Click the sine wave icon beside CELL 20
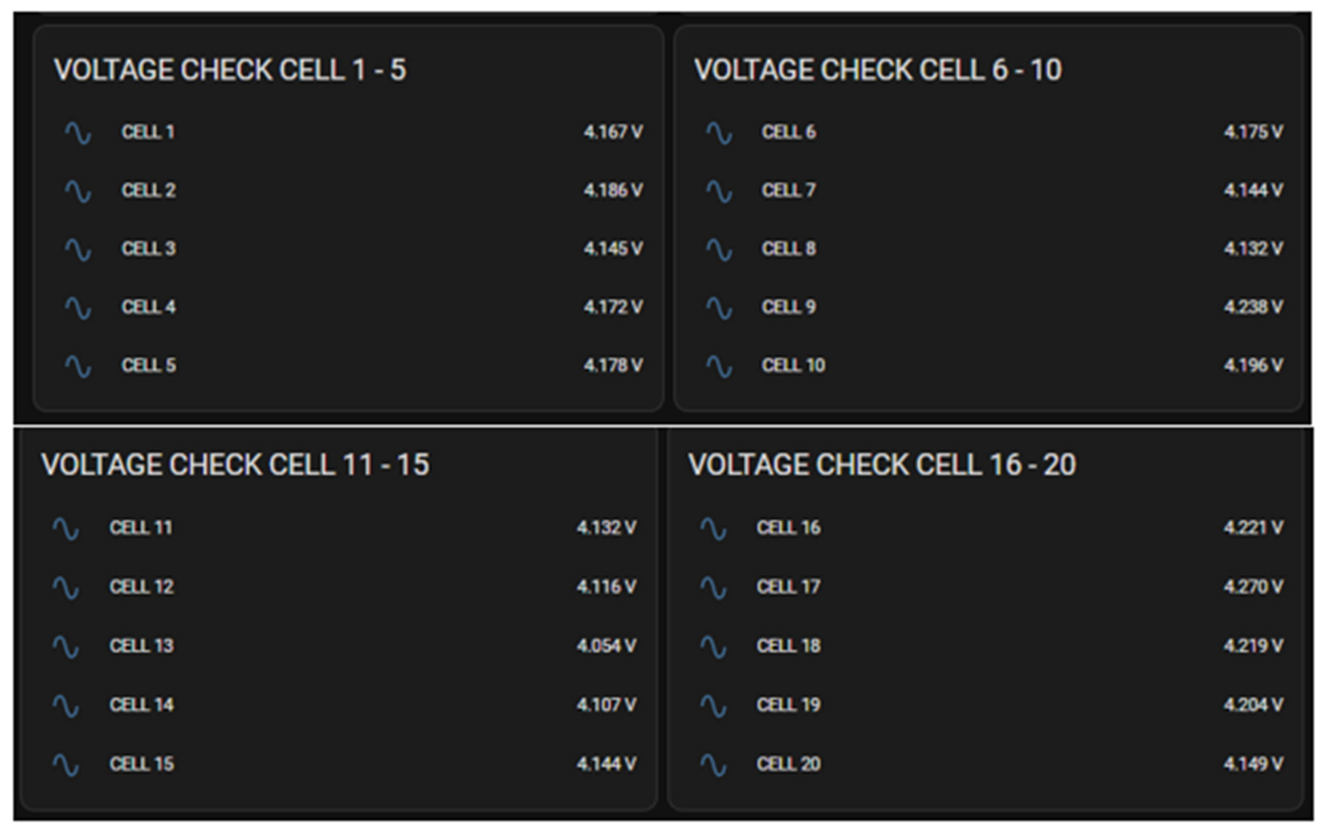 point(713,765)
